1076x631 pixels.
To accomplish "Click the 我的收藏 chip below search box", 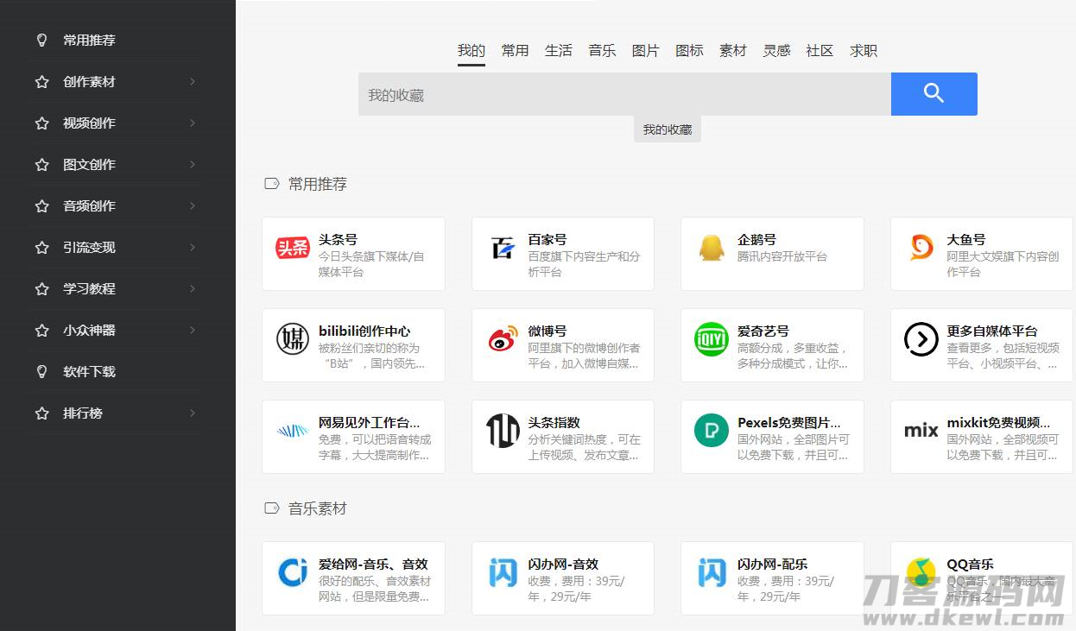I will pos(668,129).
